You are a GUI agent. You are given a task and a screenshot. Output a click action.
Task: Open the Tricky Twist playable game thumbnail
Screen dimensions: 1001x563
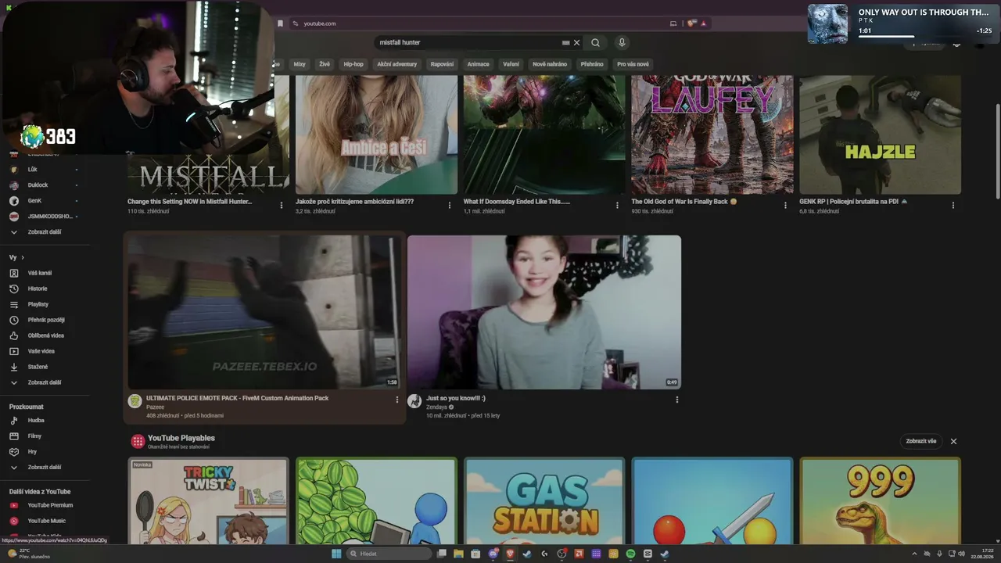pyautogui.click(x=208, y=501)
